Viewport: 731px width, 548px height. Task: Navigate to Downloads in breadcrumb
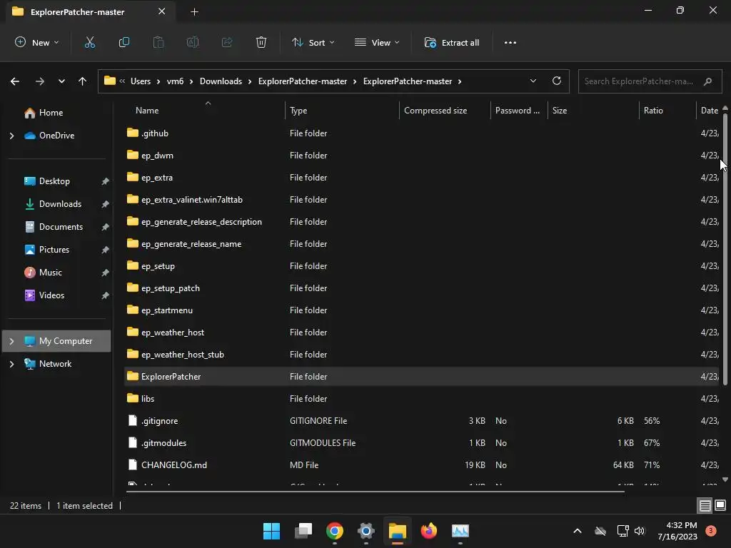(x=221, y=81)
